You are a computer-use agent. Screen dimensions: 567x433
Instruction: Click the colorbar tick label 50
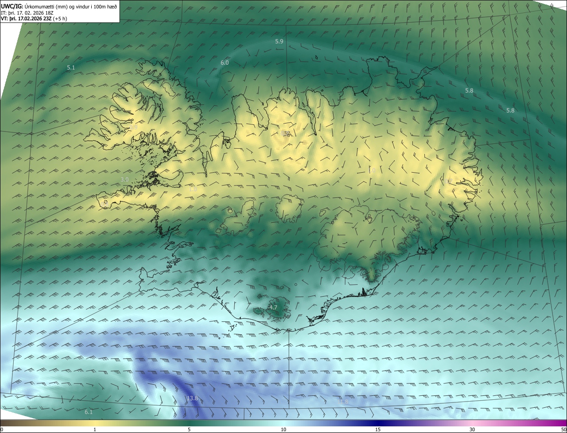[563, 429]
